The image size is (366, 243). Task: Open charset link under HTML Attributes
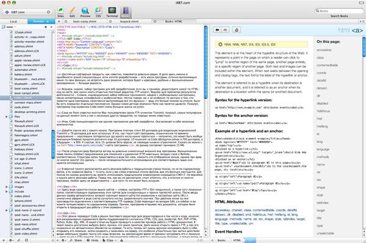tap(237, 210)
